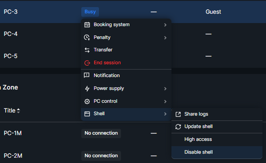Click the No connection badge for PC-1M

click(101, 133)
